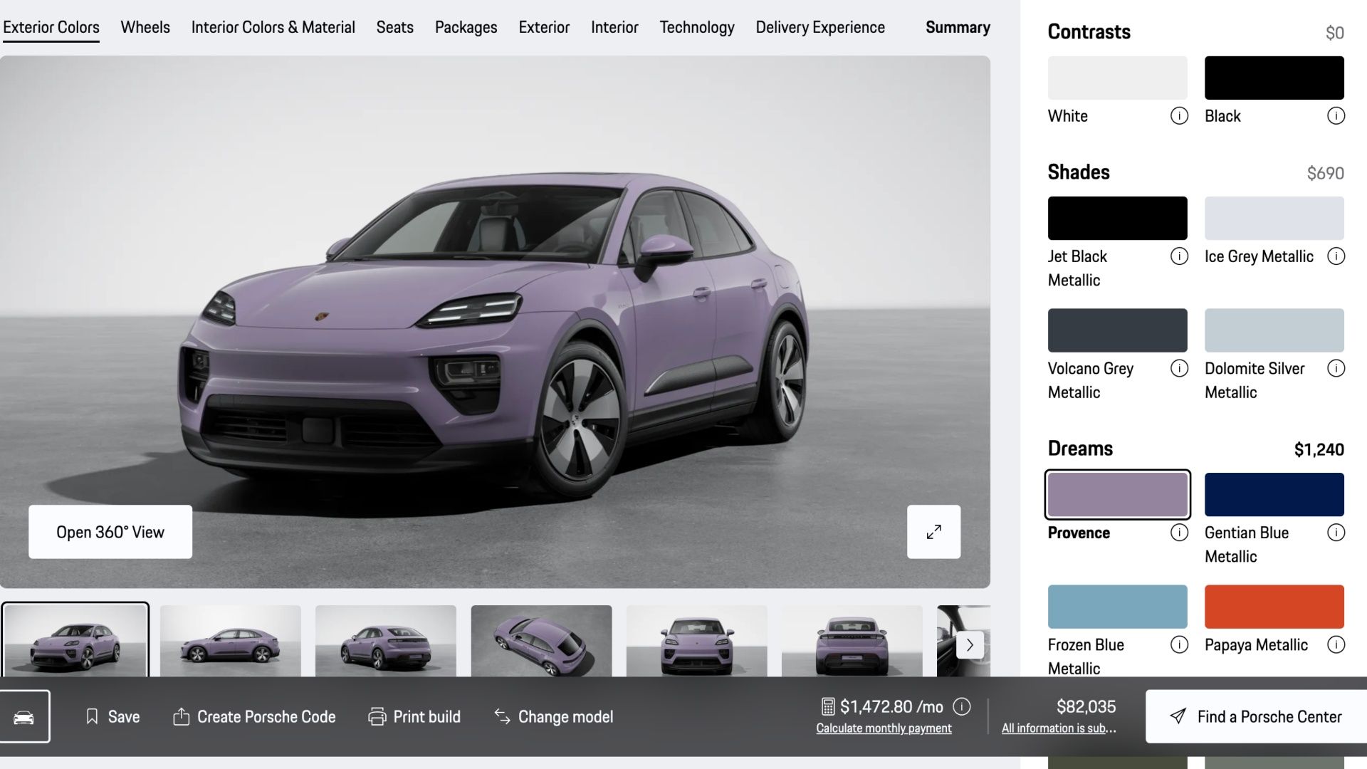The image size is (1367, 769).
Task: Advance thumbnail carousel with next arrow
Action: click(x=969, y=645)
